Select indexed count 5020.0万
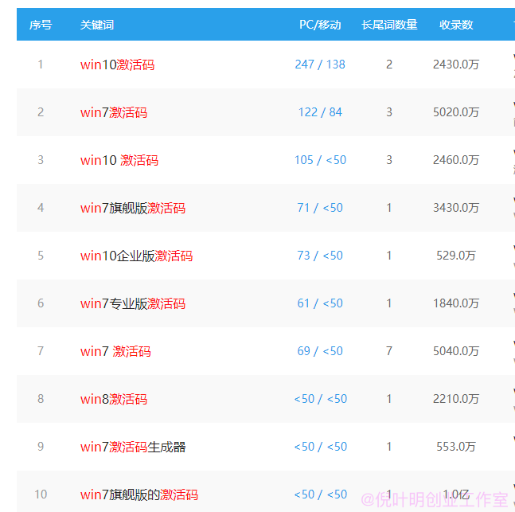 [x=456, y=112]
